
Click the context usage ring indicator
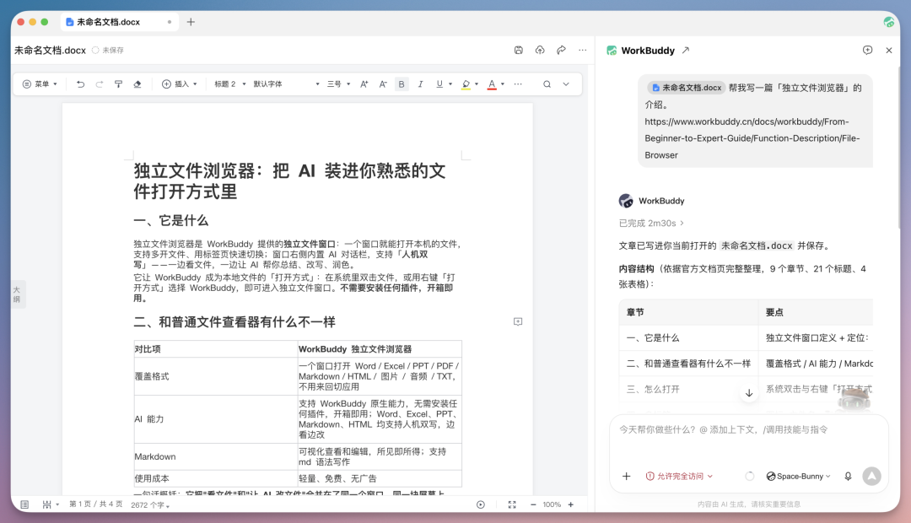[750, 477]
